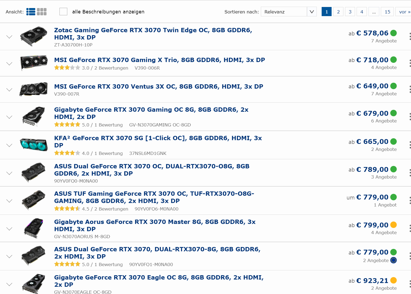
Task: Expand the Gigabyte Aorus Master 8G row
Action: (x=9, y=229)
